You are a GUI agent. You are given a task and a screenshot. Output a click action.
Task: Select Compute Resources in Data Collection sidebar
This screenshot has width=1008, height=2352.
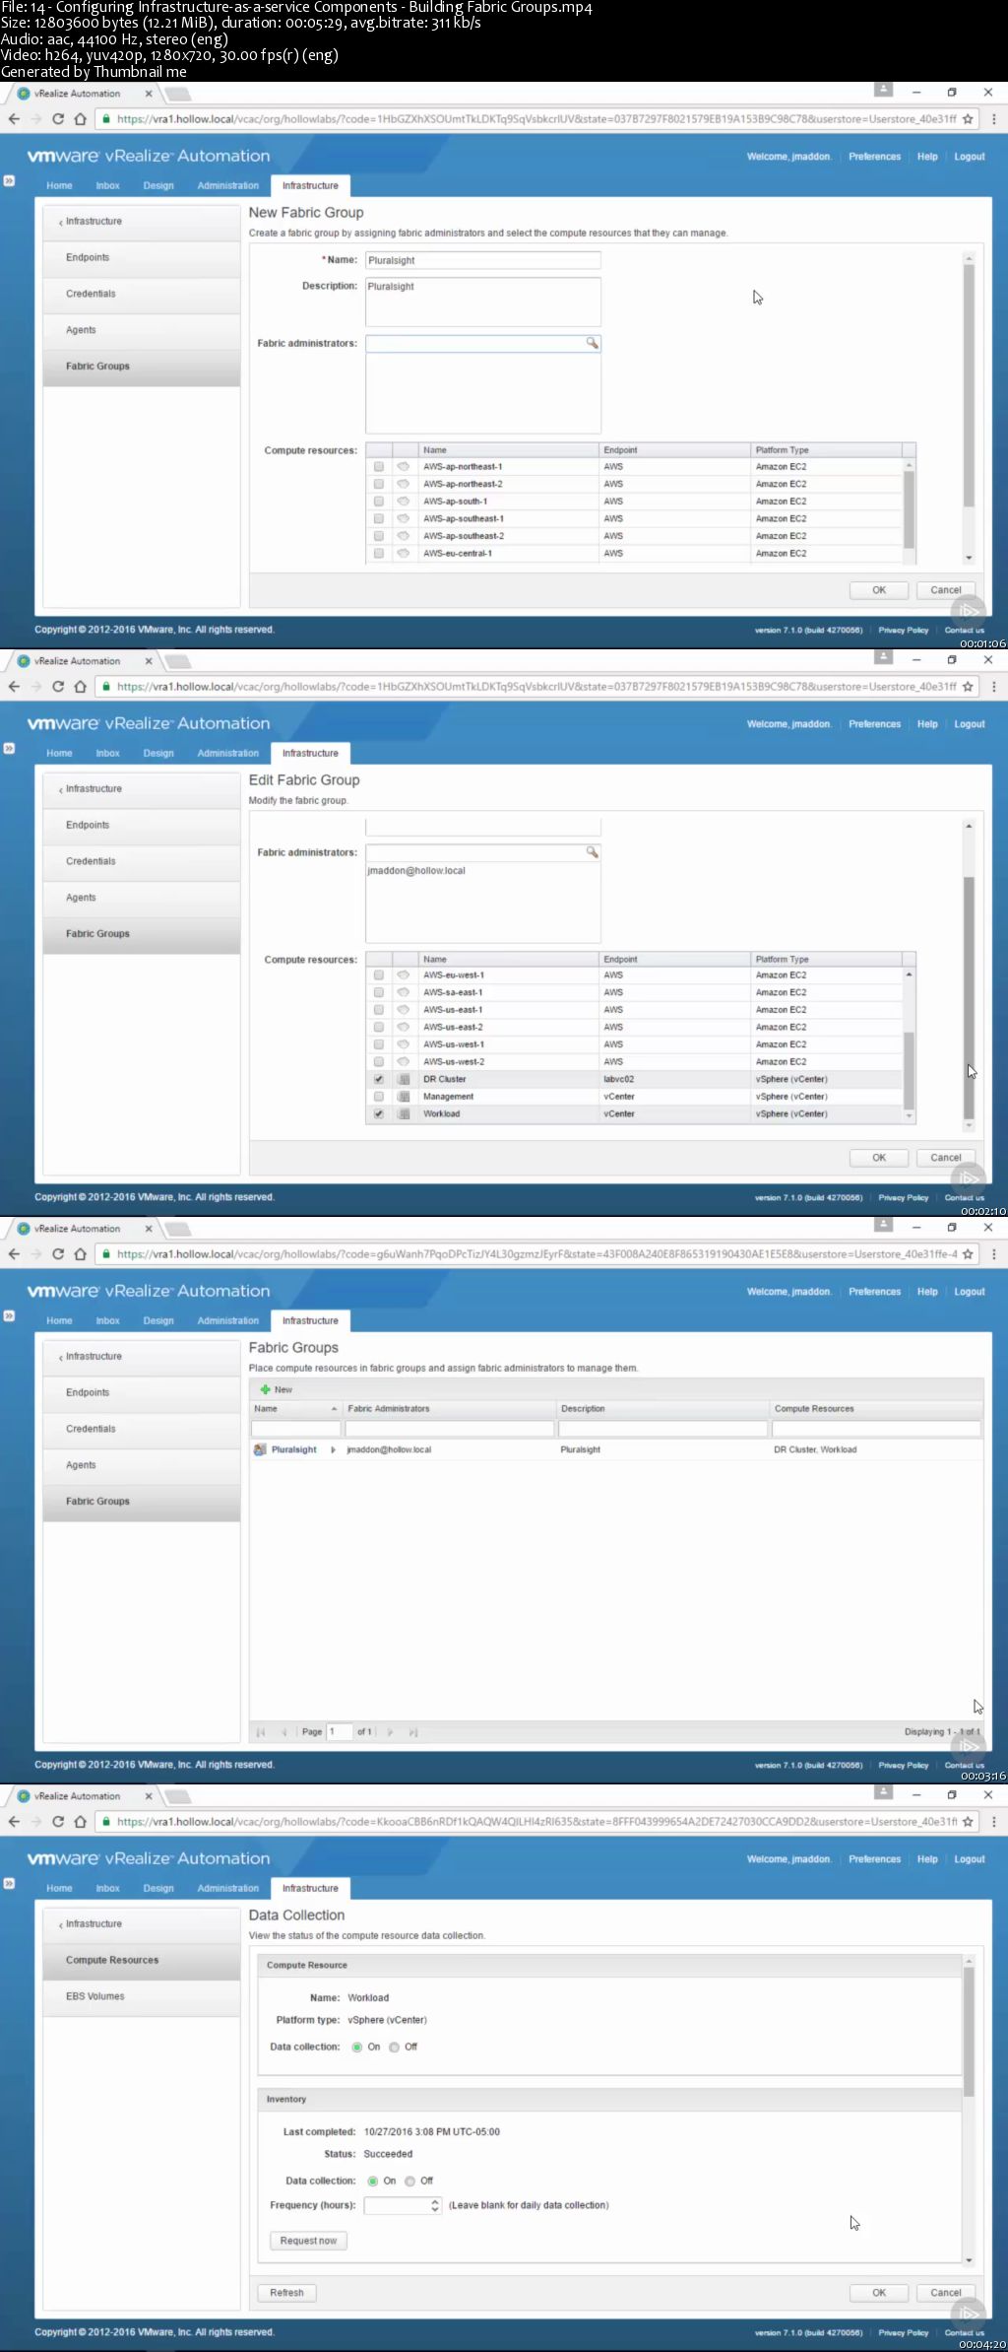[142, 1960]
